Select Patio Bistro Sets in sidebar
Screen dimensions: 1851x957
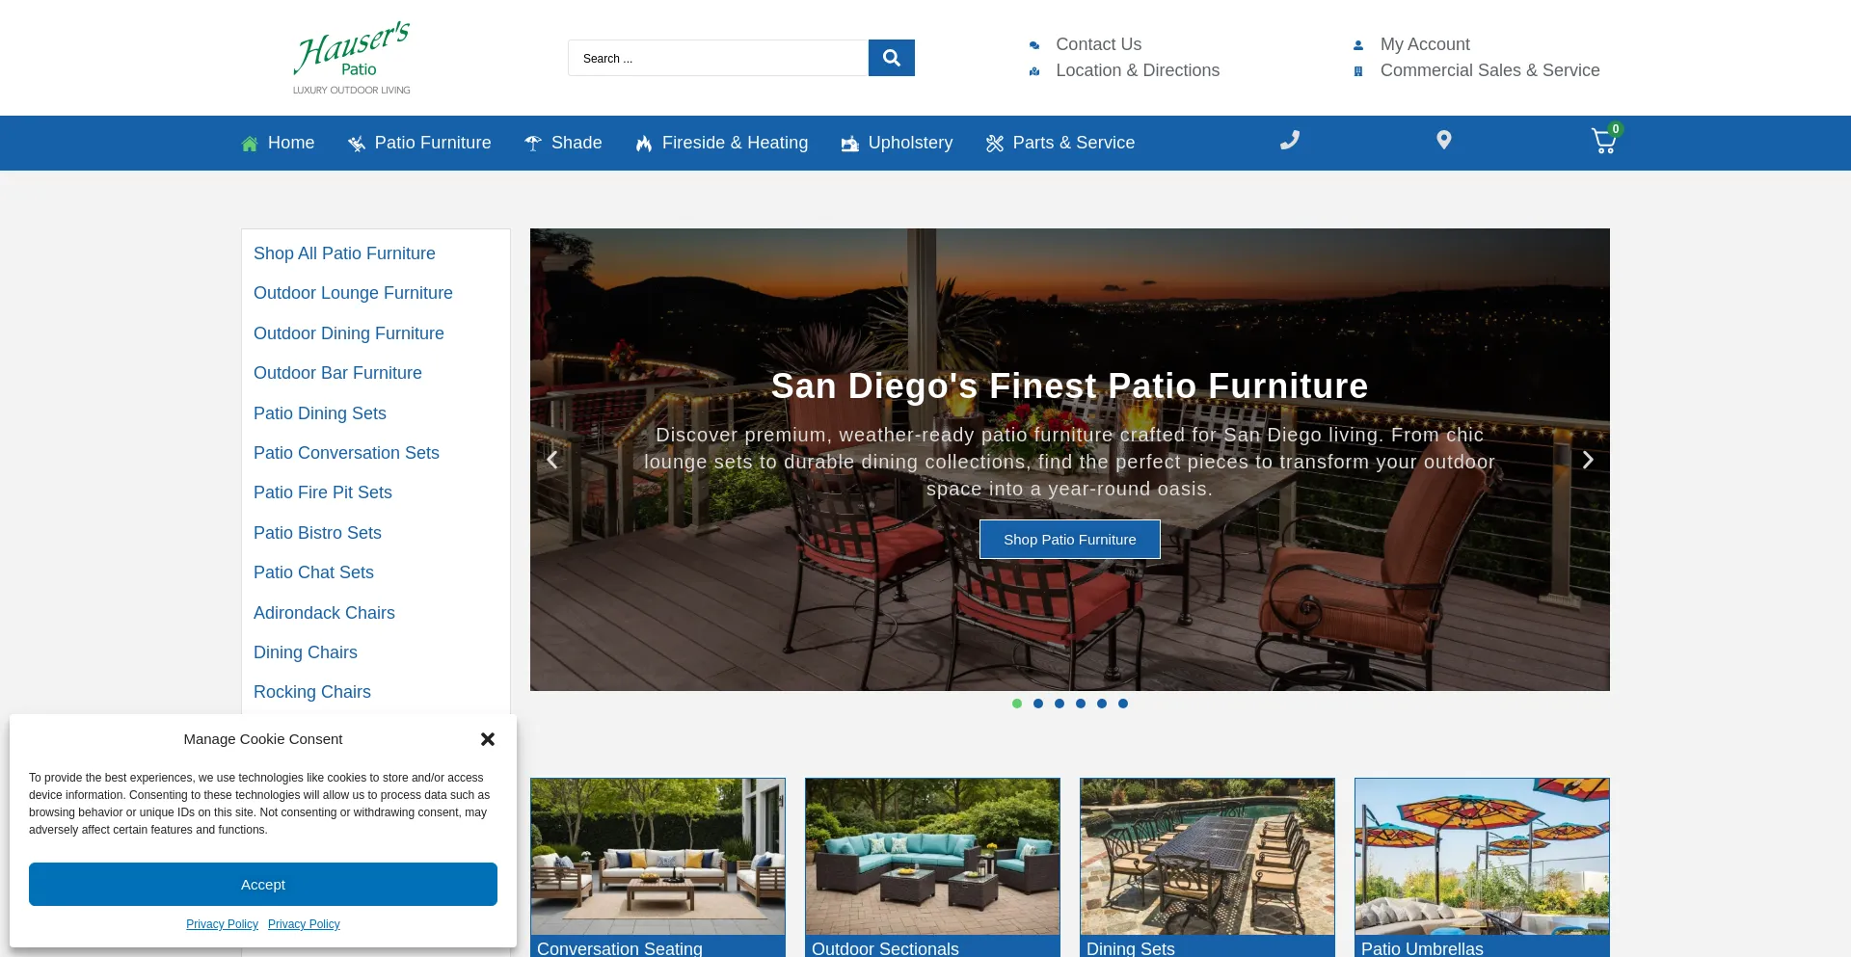317,533
